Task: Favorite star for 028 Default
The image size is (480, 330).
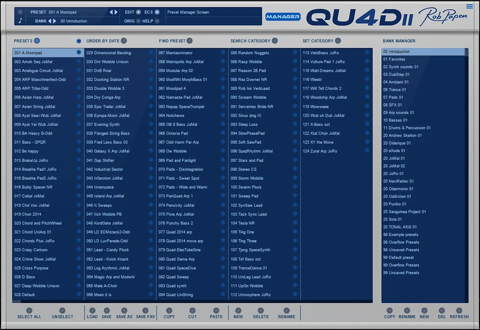Action: pyautogui.click(x=79, y=294)
